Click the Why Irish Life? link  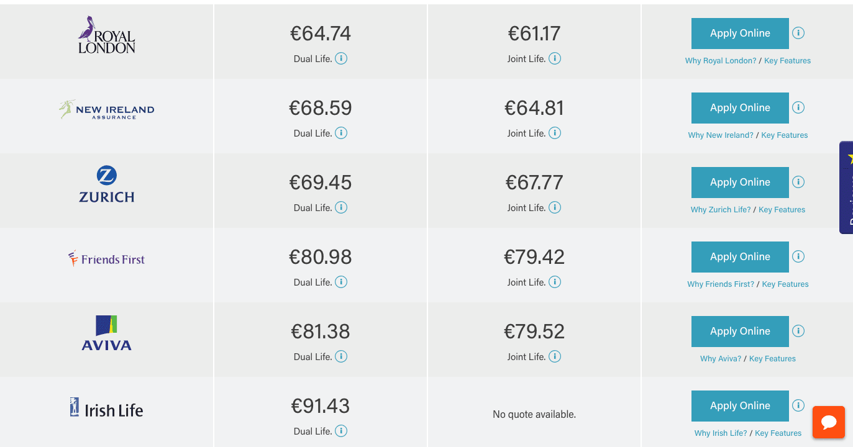coord(721,433)
